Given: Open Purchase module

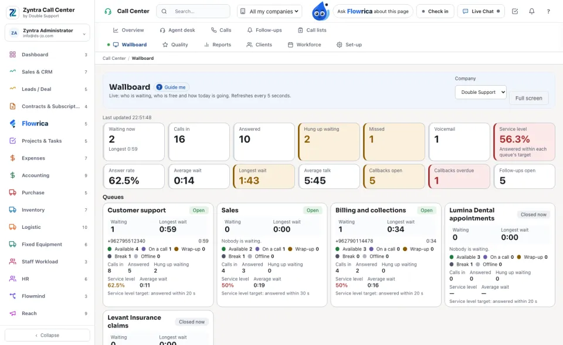Looking at the screenshot, I should 48,192.
